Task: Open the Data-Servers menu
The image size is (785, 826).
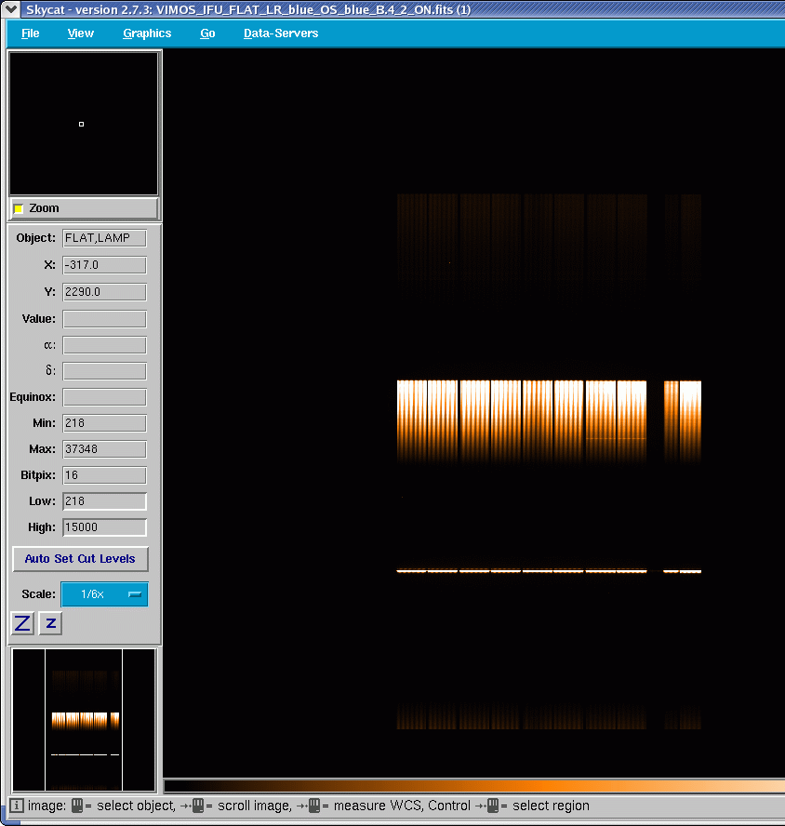Action: click(281, 33)
